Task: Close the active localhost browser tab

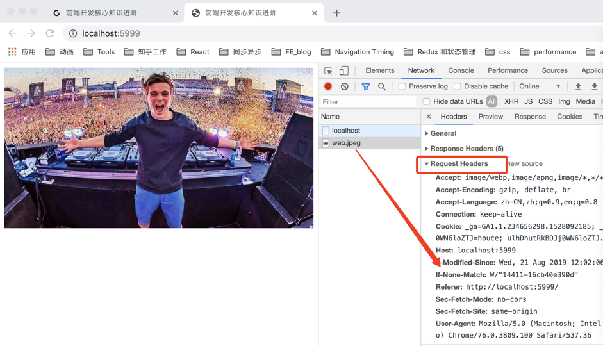Action: [315, 13]
